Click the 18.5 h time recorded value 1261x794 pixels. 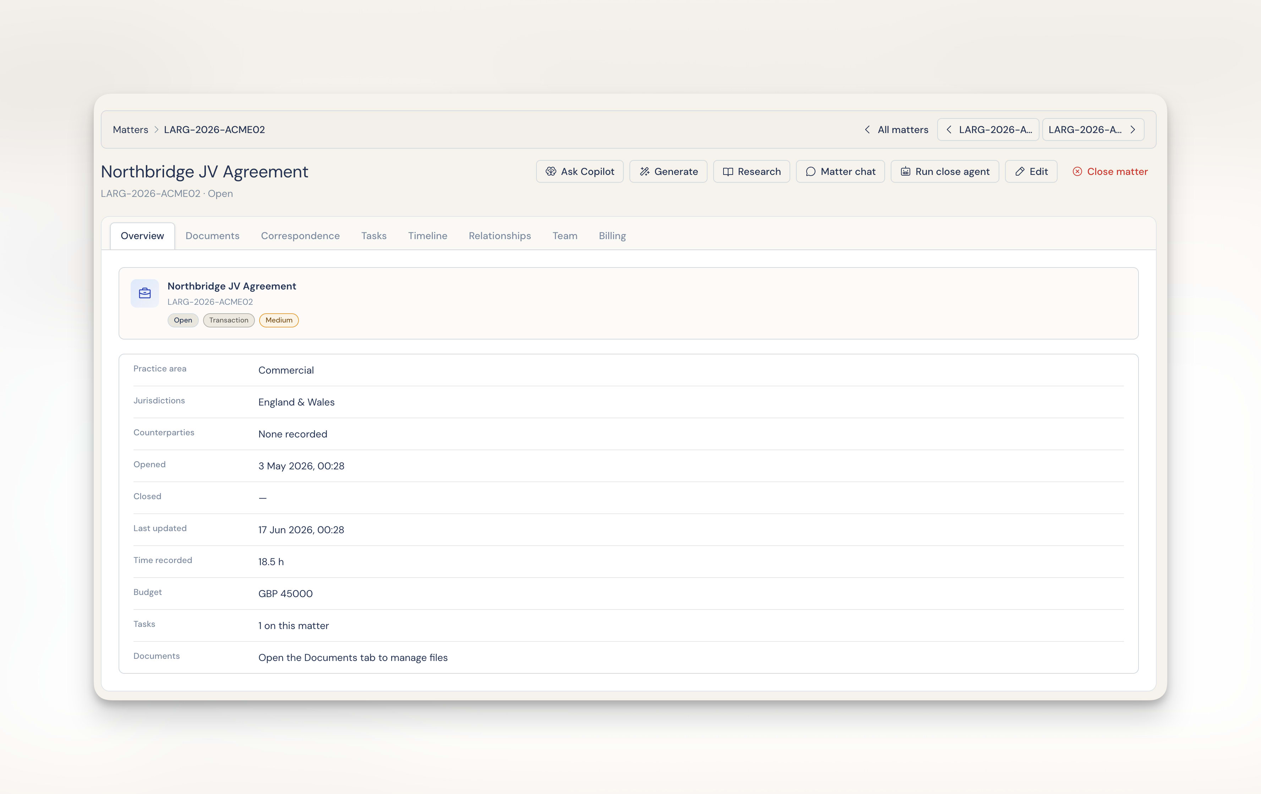point(271,562)
